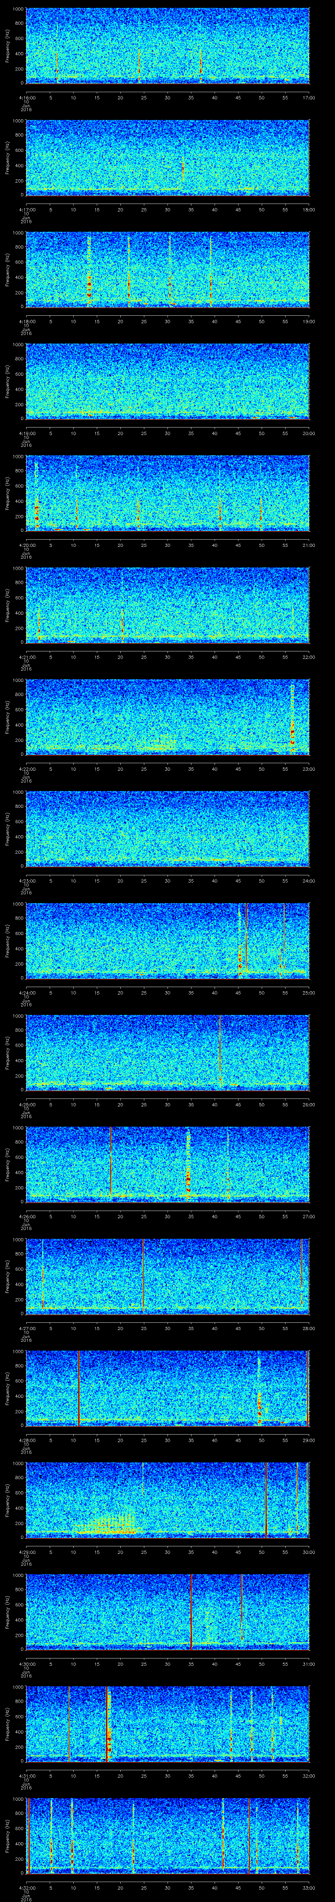Click the 32:00 end time label

tap(309, 1775)
